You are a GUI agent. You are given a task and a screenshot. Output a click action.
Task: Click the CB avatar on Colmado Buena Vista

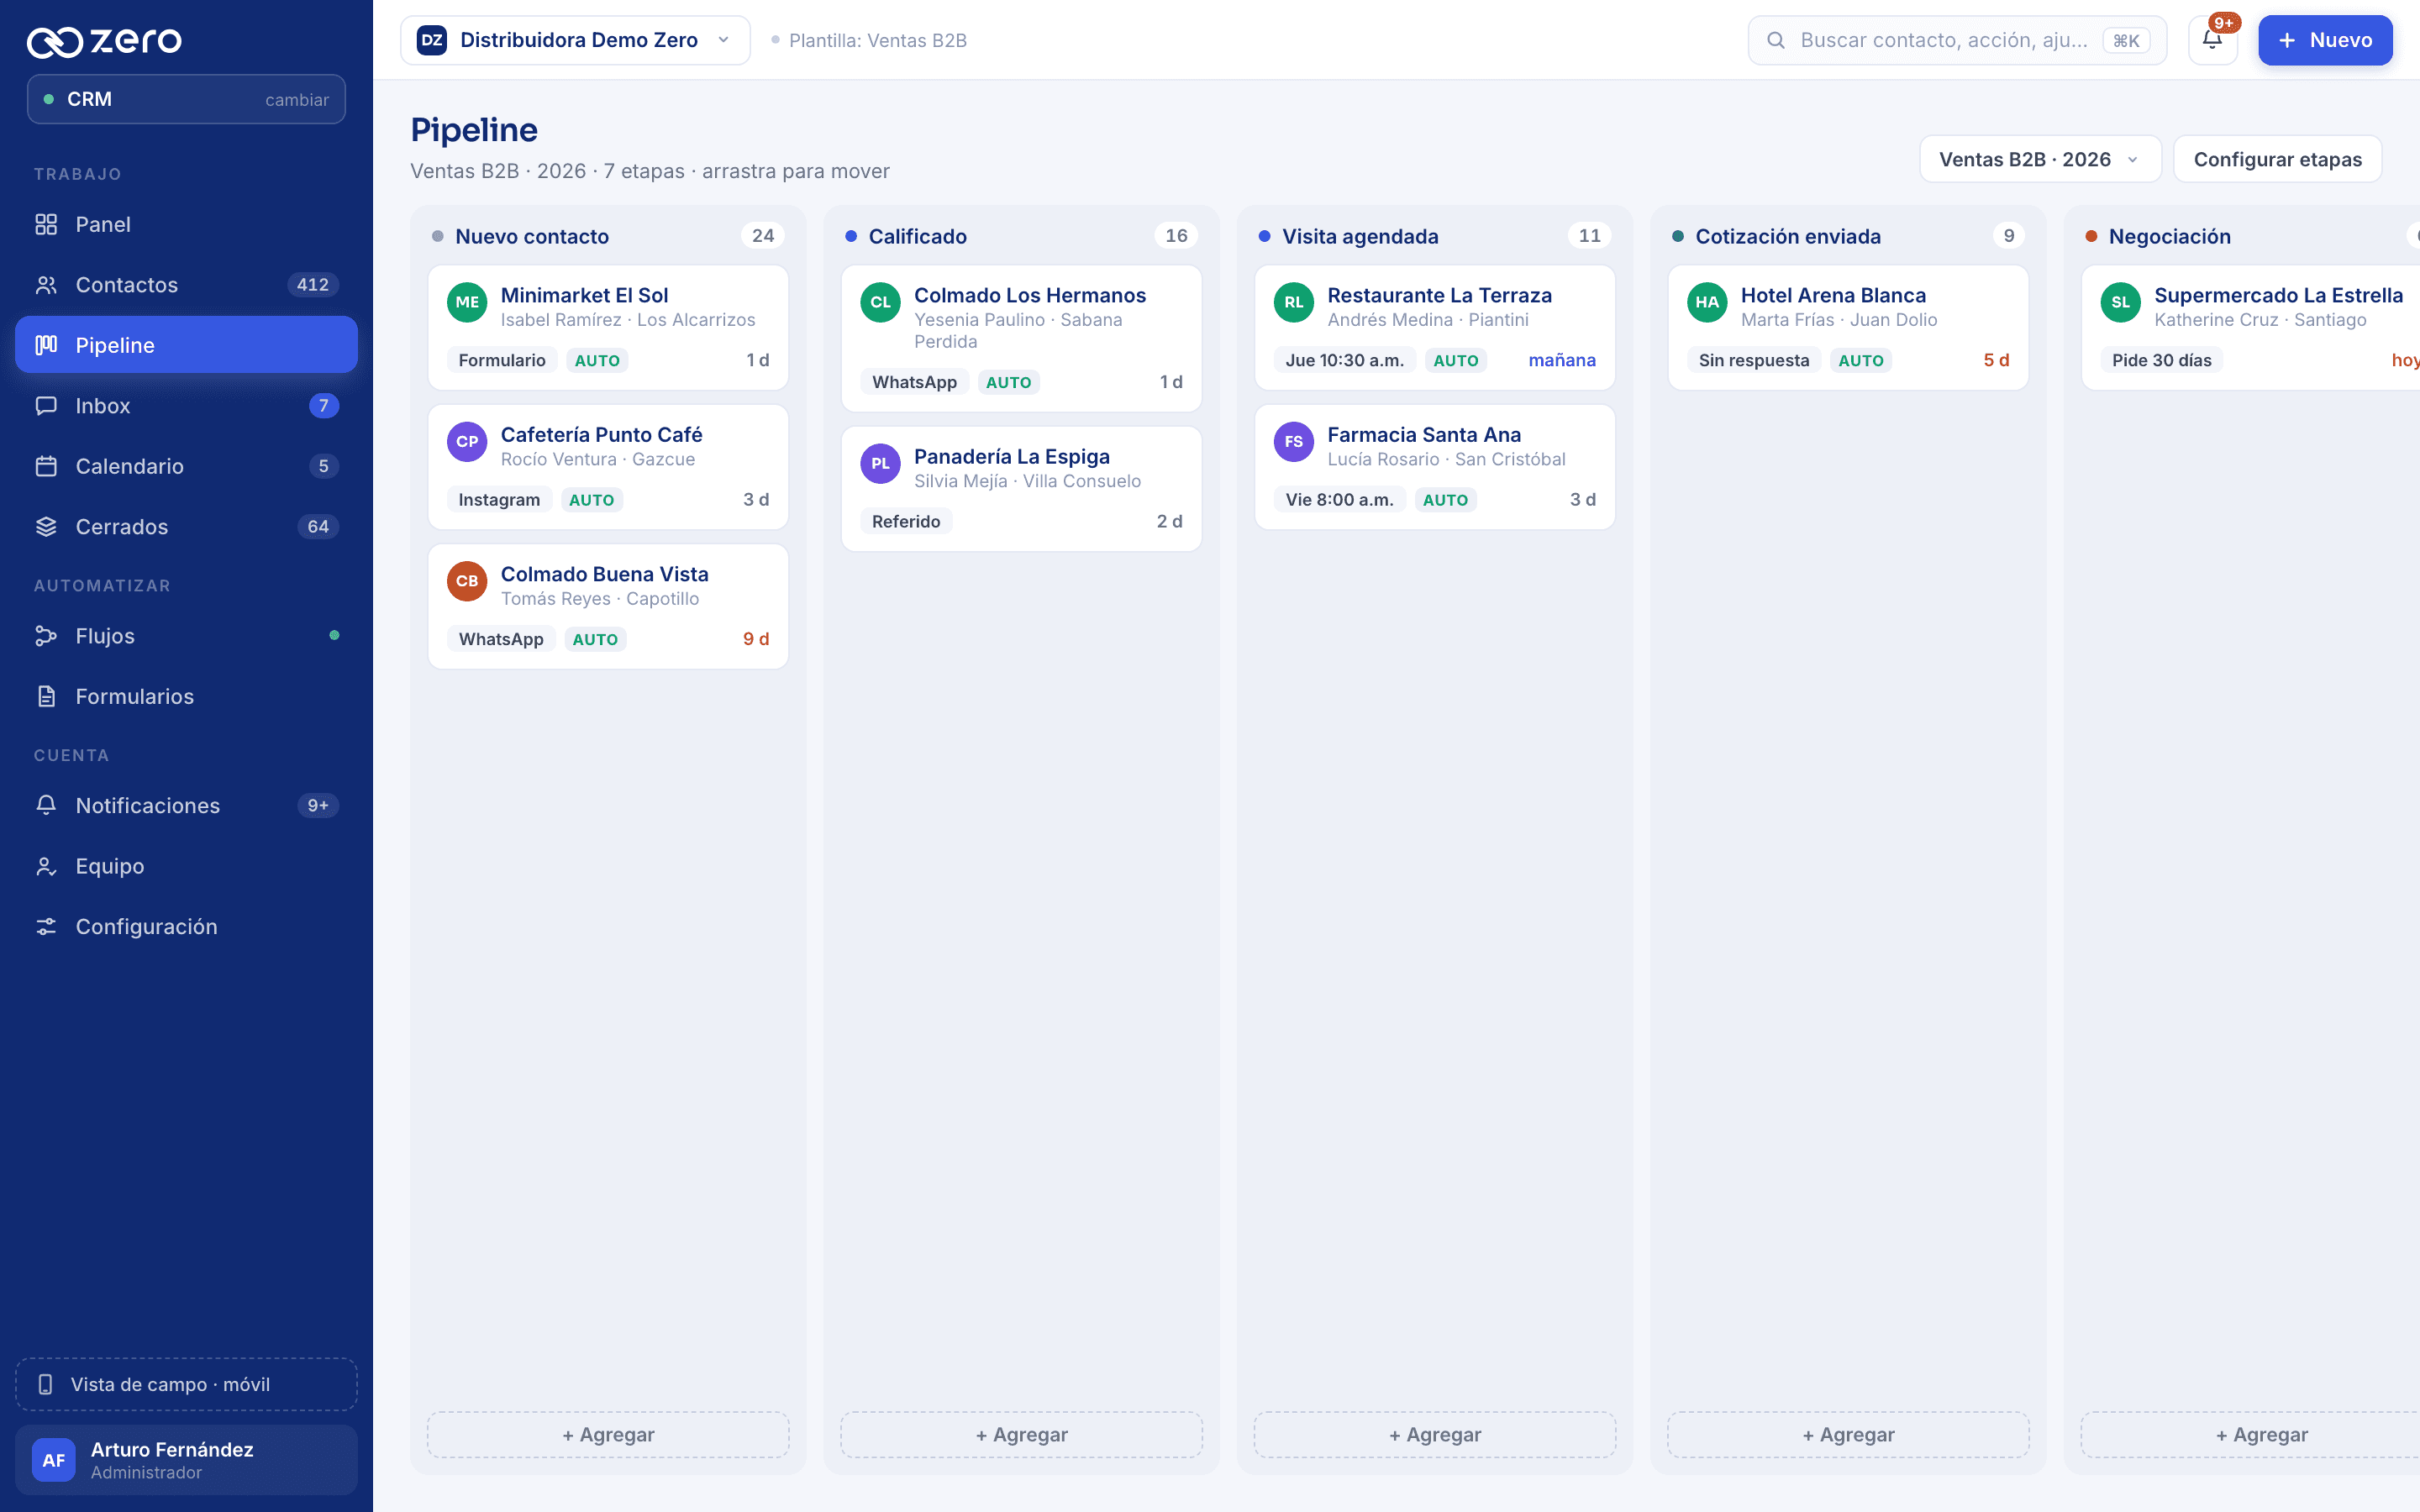(x=467, y=581)
